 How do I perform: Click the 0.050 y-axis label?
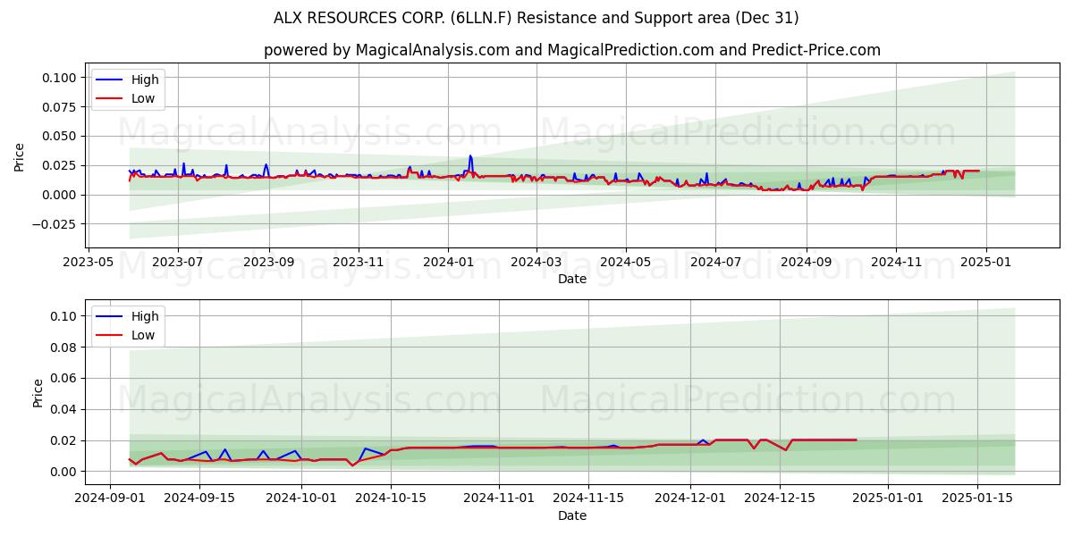(x=62, y=137)
